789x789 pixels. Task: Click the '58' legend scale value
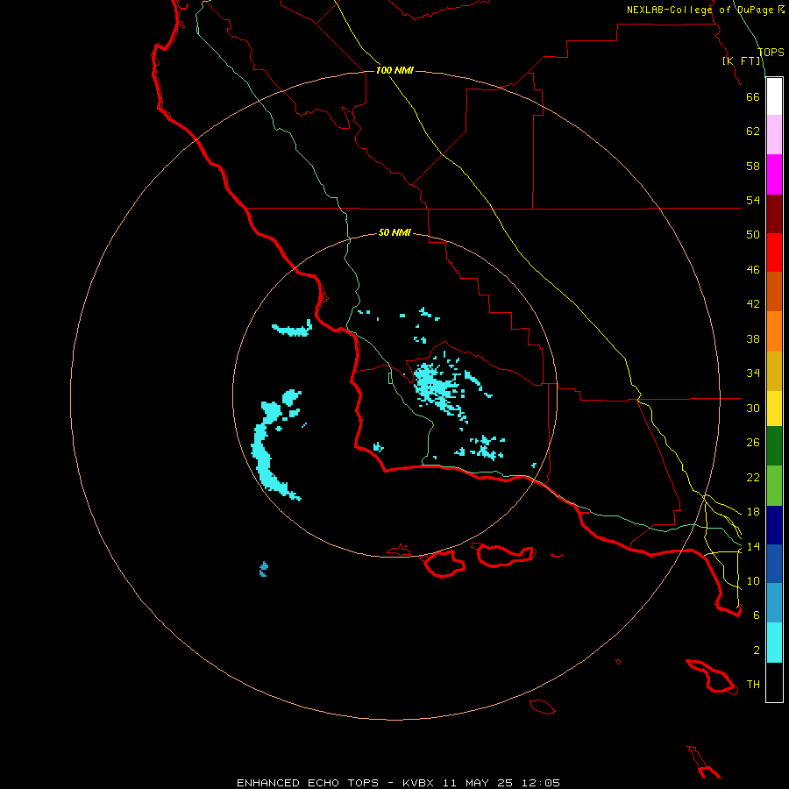point(753,166)
